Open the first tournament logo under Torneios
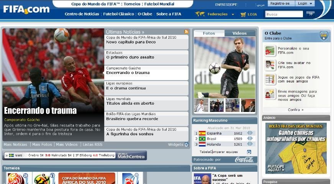The height and width of the screenshot is (184, 334). (18, 178)
